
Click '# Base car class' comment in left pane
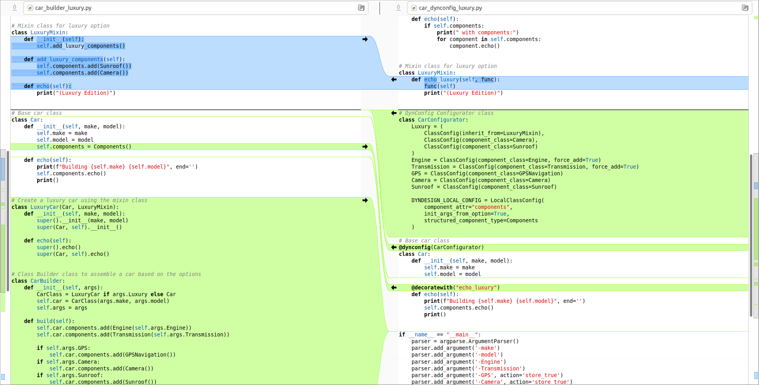tap(37, 113)
